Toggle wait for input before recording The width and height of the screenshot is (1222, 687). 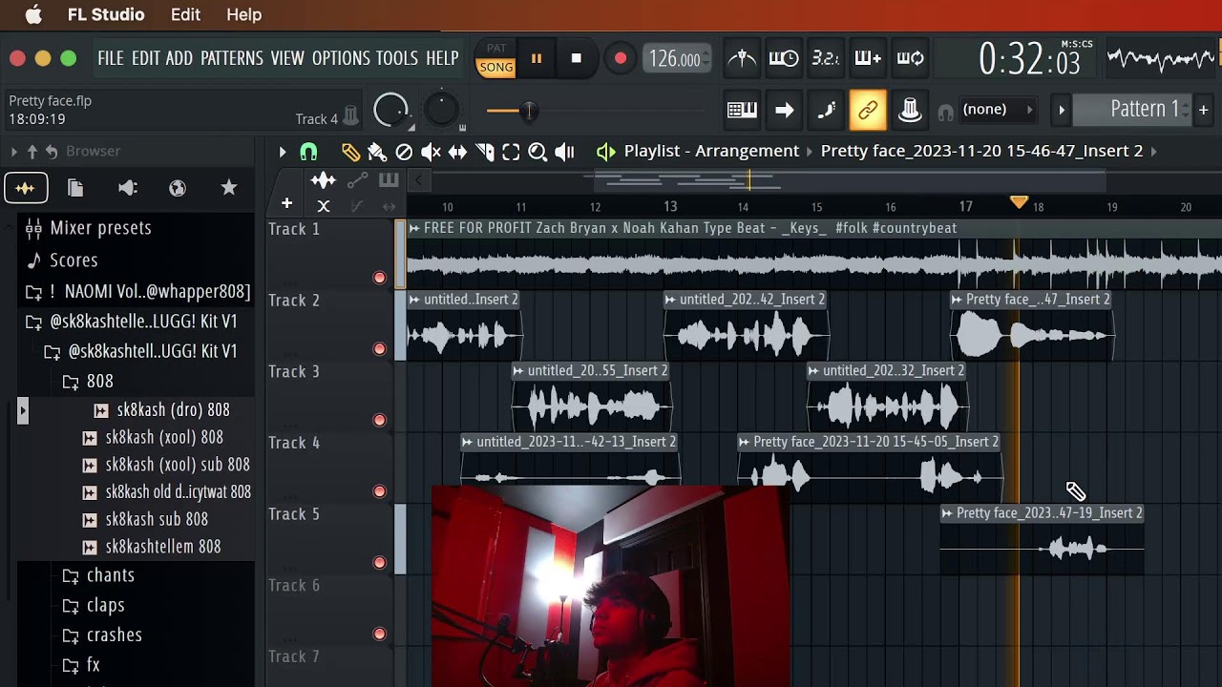click(784, 59)
